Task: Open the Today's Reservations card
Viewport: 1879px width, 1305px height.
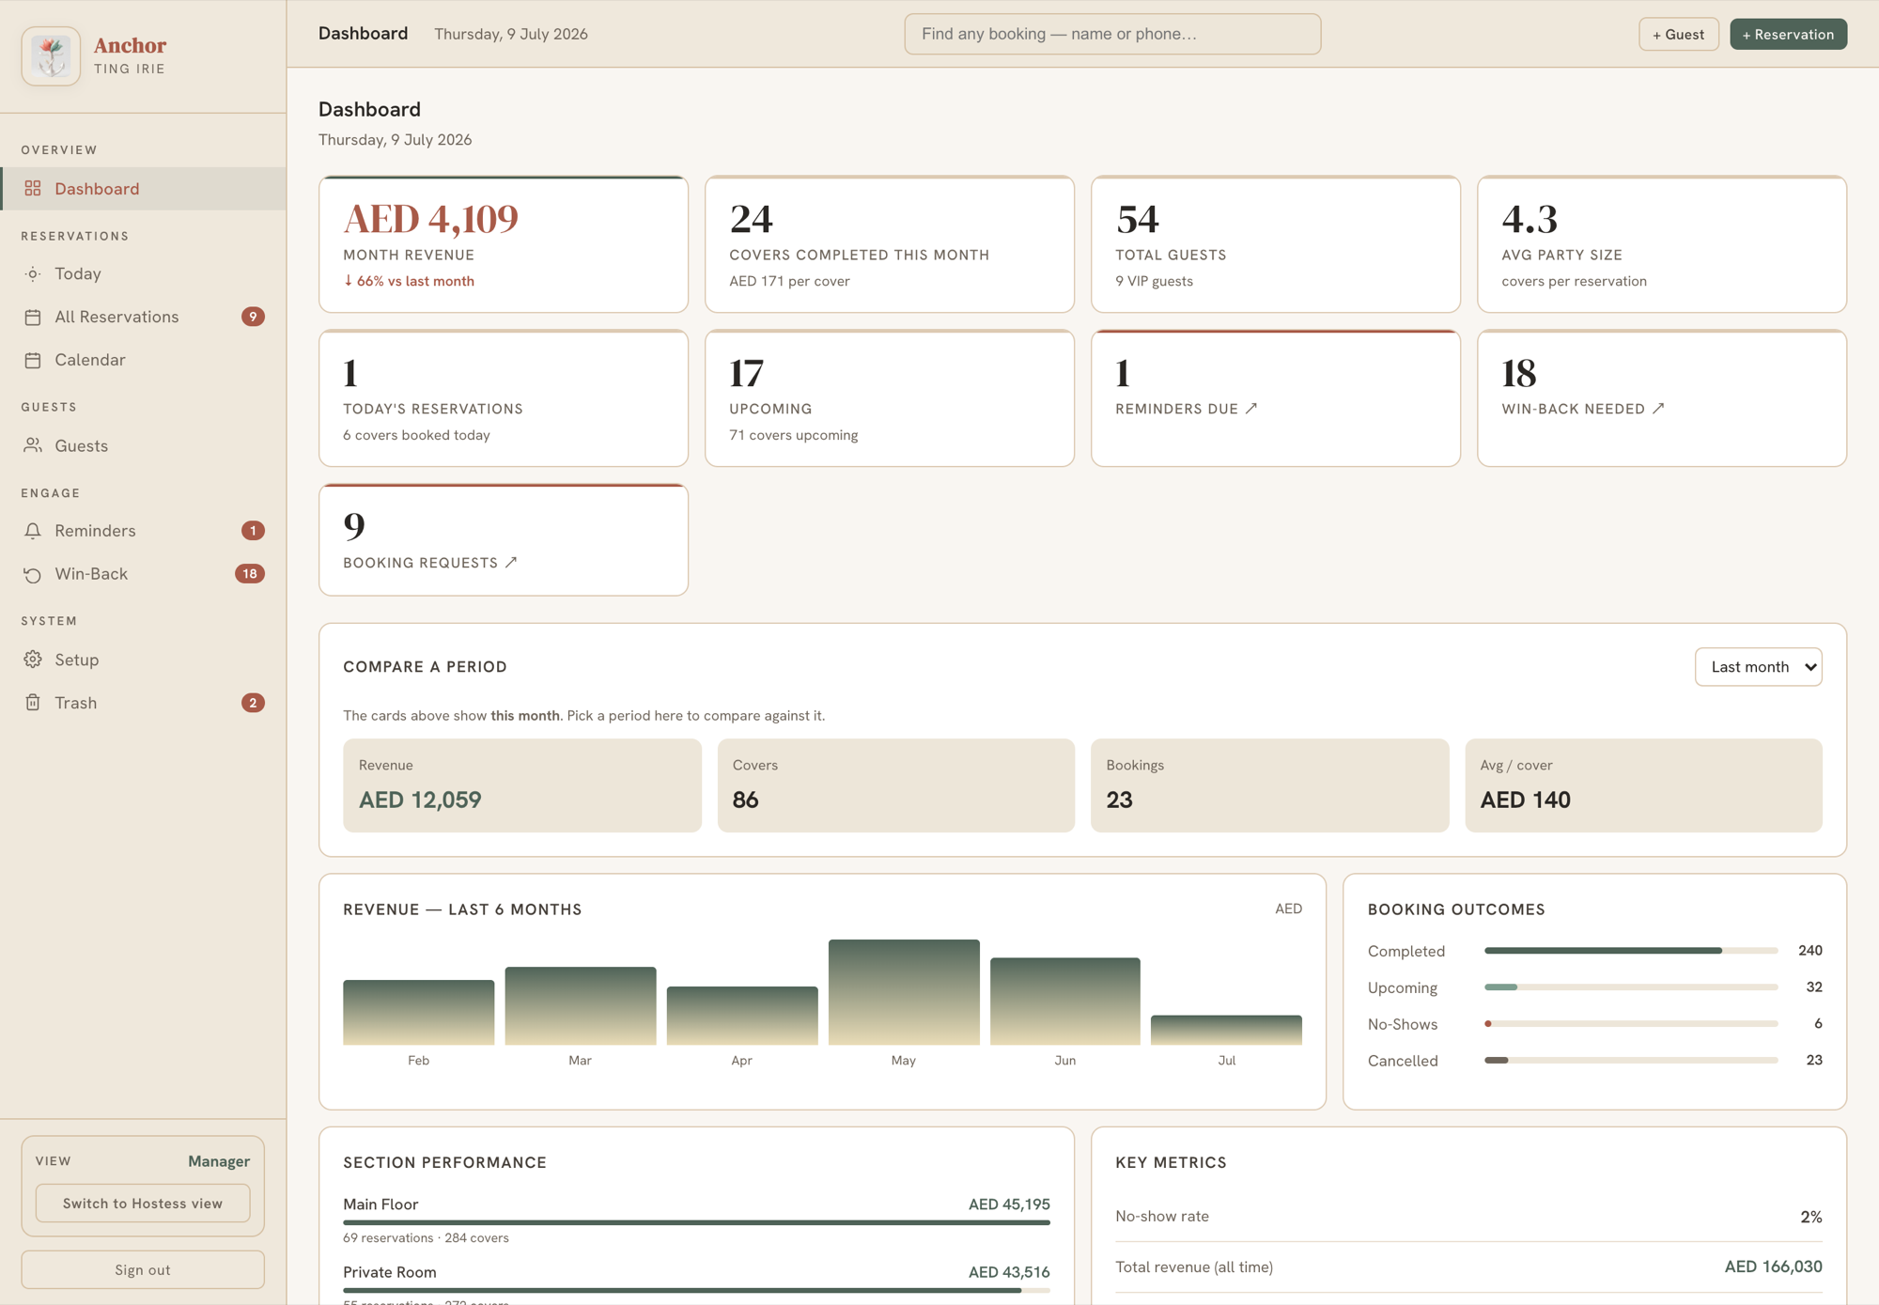Action: [504, 398]
